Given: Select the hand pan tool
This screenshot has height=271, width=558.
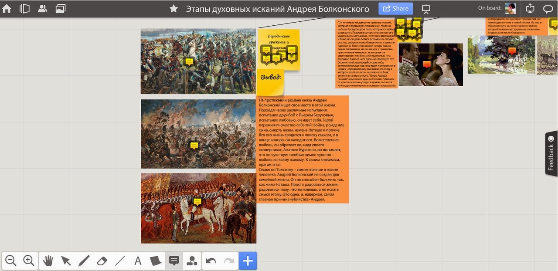Looking at the screenshot, I should point(48,261).
